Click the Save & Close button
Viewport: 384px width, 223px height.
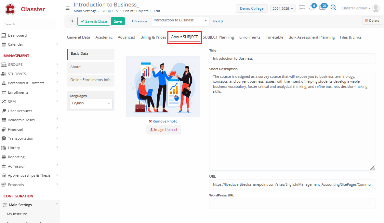(x=94, y=21)
